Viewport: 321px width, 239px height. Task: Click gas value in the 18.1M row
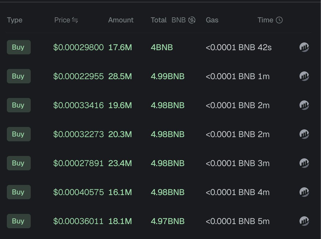point(230,221)
